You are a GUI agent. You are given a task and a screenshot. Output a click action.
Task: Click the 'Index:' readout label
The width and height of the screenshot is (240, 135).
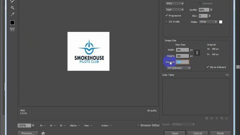tap(105, 126)
